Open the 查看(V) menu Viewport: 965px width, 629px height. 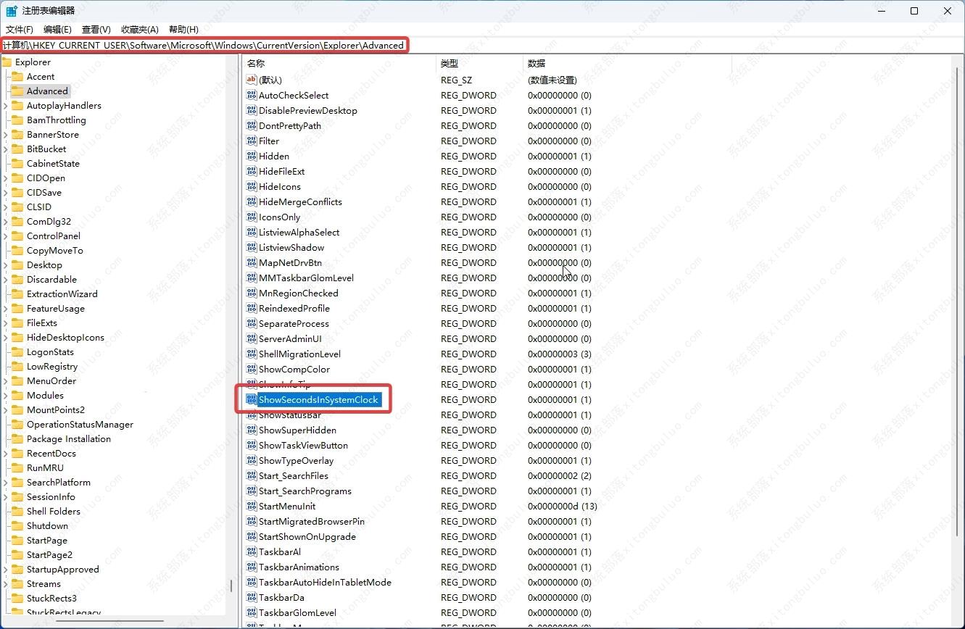pyautogui.click(x=96, y=30)
